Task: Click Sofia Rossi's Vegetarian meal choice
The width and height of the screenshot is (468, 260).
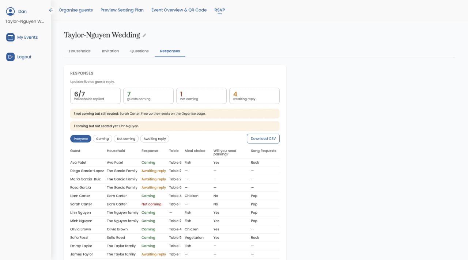Action: [194, 238]
